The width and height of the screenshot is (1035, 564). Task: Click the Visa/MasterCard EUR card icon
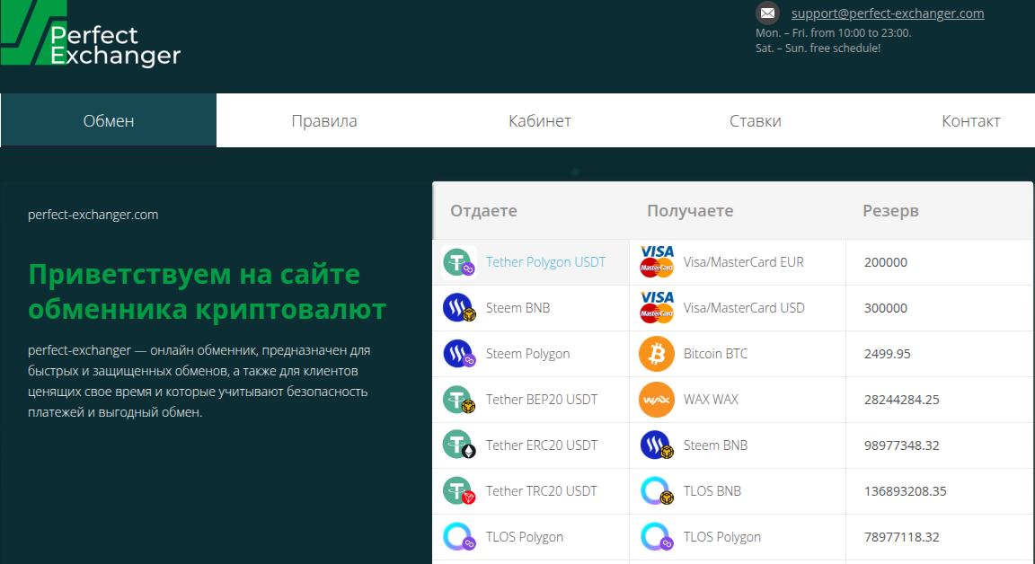[657, 262]
